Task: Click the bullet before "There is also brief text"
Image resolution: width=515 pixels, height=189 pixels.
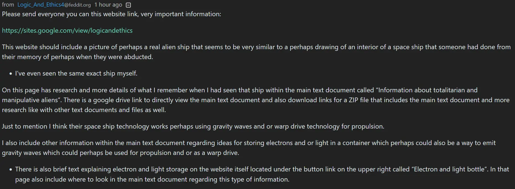Action: (10, 169)
